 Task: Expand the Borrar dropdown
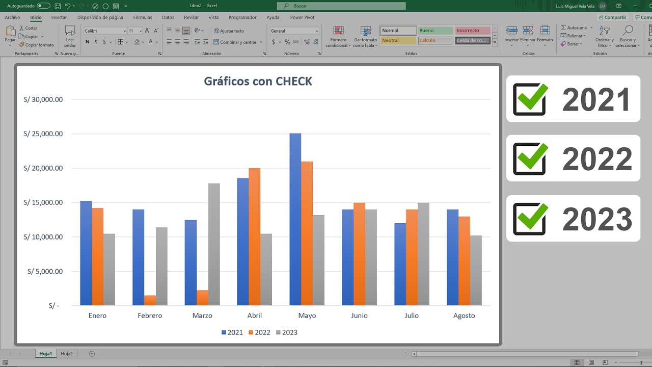(582, 44)
